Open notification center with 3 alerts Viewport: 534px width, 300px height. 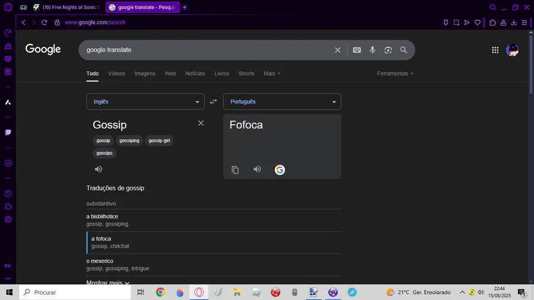click(x=522, y=292)
